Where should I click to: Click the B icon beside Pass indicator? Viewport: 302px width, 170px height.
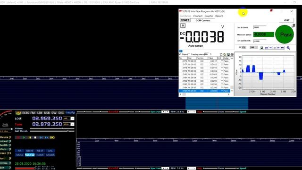(294, 25)
